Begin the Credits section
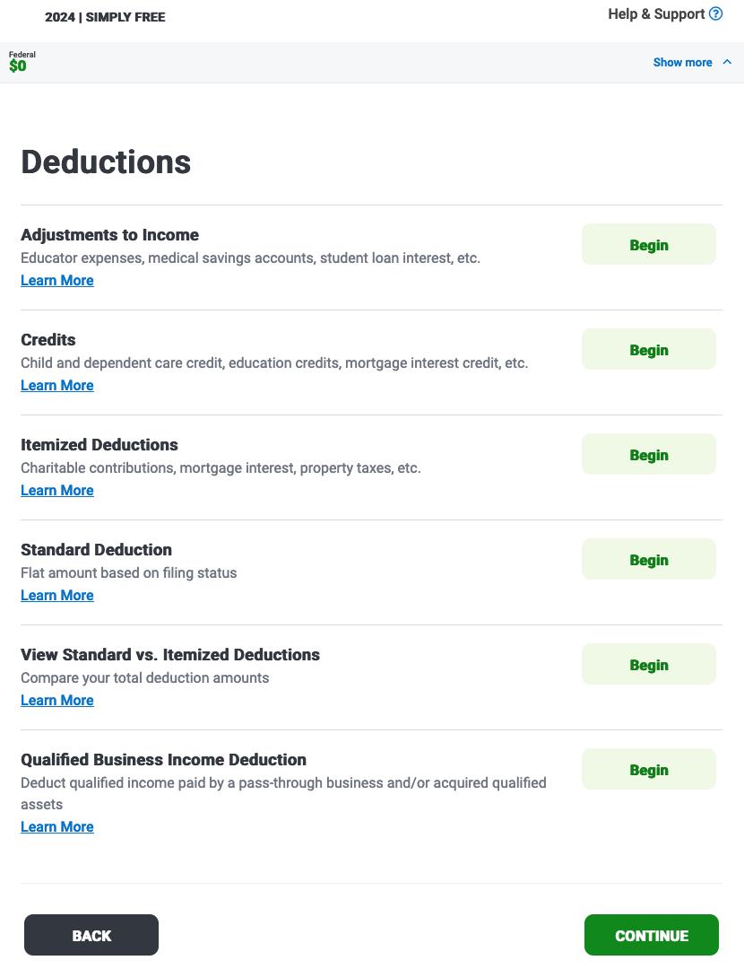The height and width of the screenshot is (969, 744). coord(648,349)
